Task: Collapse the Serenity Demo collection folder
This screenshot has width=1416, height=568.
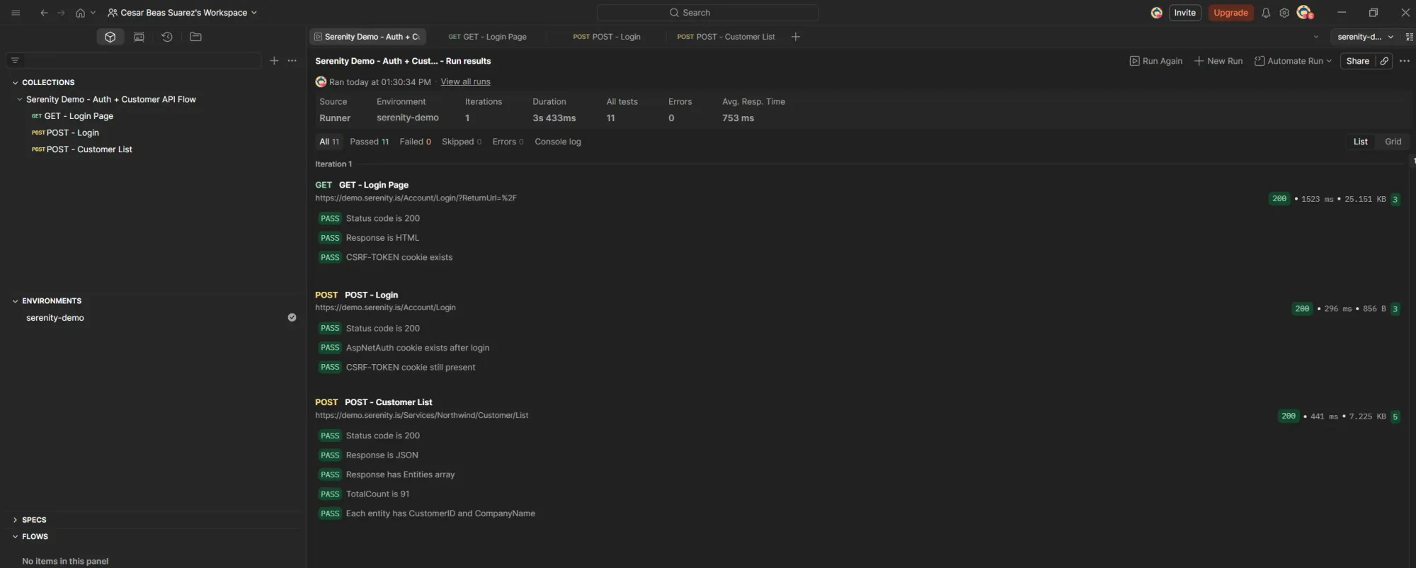Action: pos(20,100)
